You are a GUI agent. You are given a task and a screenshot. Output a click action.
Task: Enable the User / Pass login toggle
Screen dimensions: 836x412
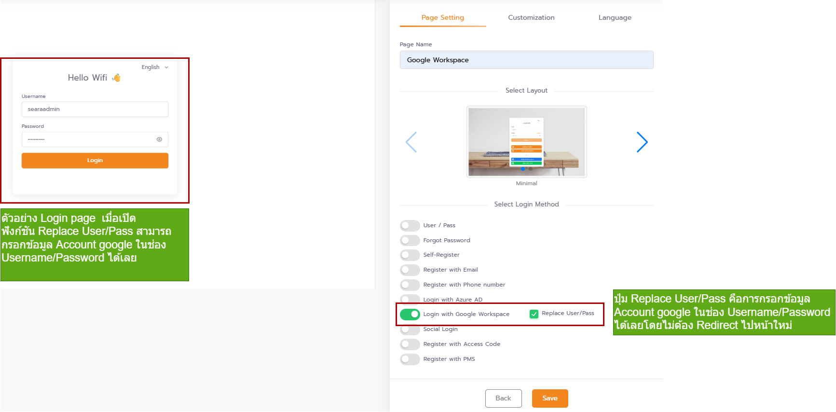[410, 226]
